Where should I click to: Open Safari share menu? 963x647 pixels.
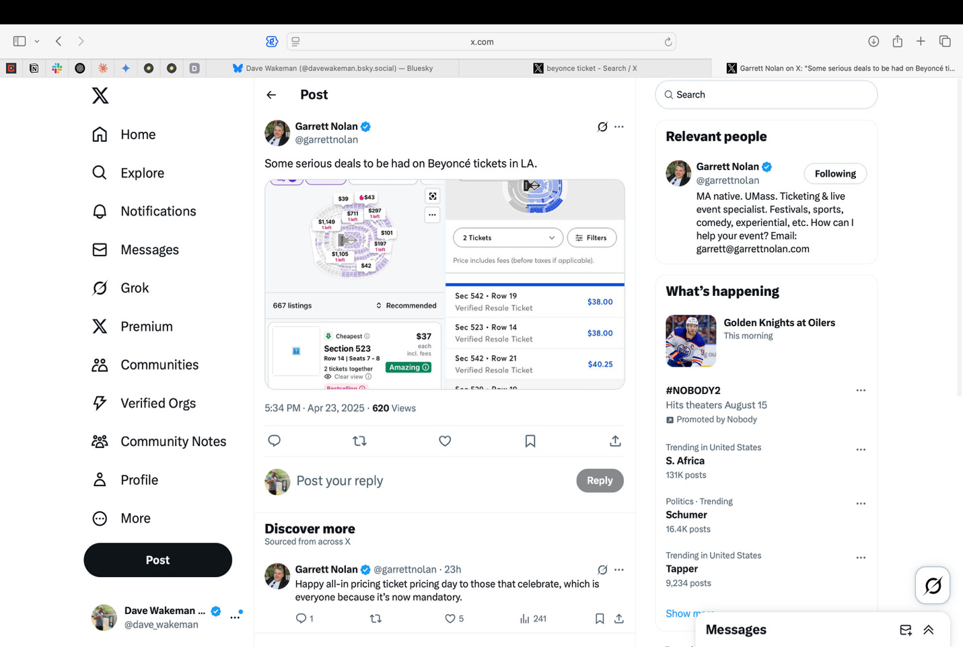coord(897,41)
